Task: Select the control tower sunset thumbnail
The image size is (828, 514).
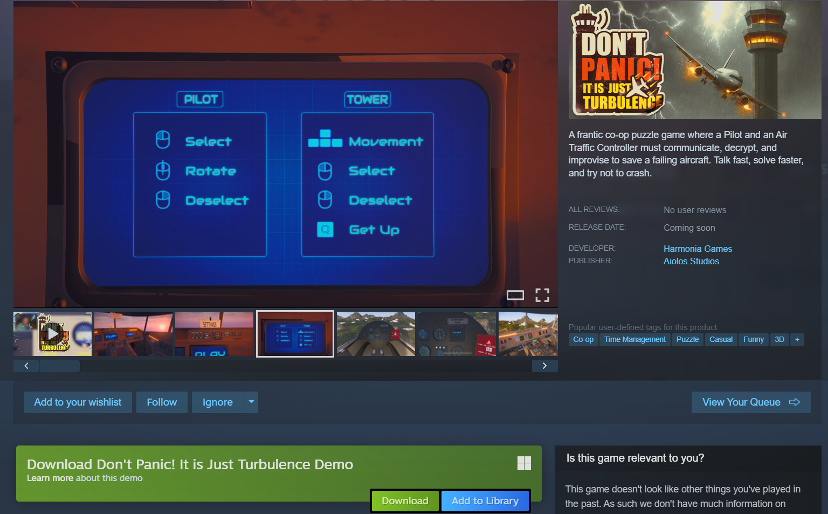Action: click(x=133, y=334)
